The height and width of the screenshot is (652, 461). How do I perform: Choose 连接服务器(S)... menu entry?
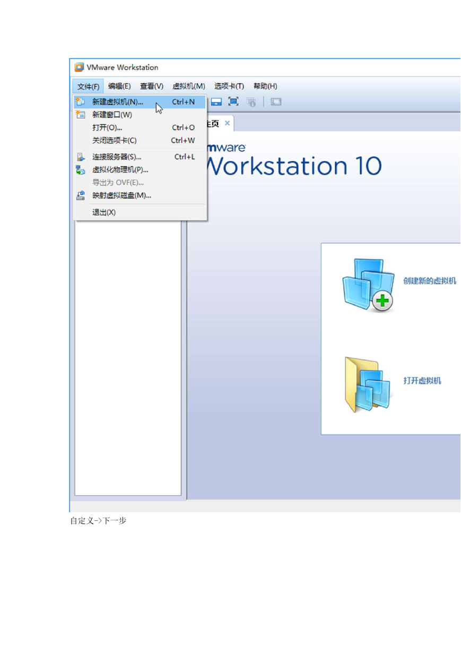[140, 157]
